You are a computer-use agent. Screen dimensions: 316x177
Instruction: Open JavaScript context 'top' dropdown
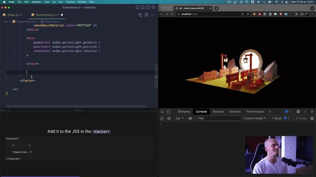[179, 118]
